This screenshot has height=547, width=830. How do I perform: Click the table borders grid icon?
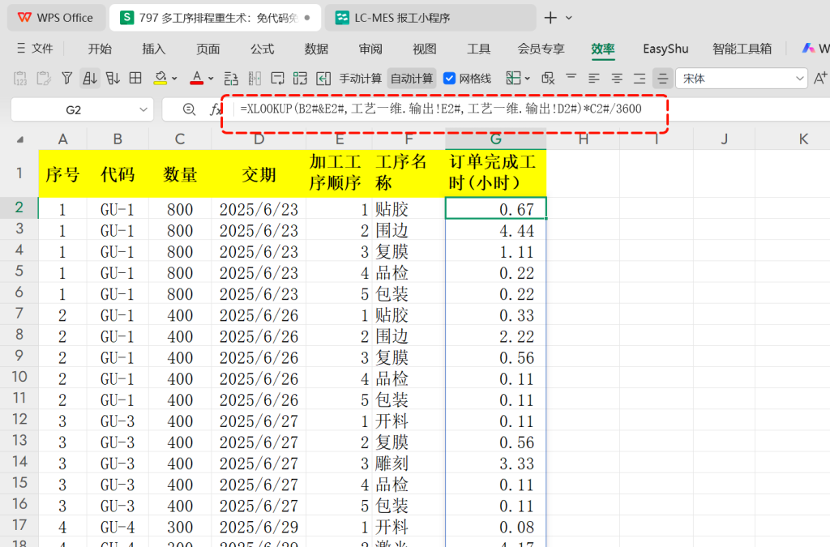coord(135,79)
